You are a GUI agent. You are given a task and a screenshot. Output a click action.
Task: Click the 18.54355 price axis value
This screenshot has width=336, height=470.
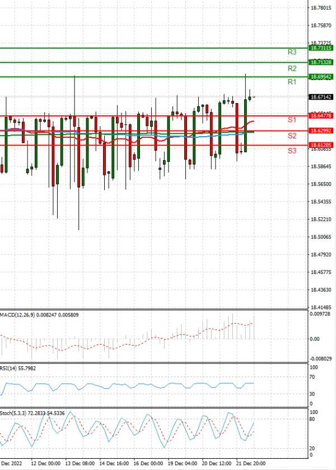[x=321, y=202]
